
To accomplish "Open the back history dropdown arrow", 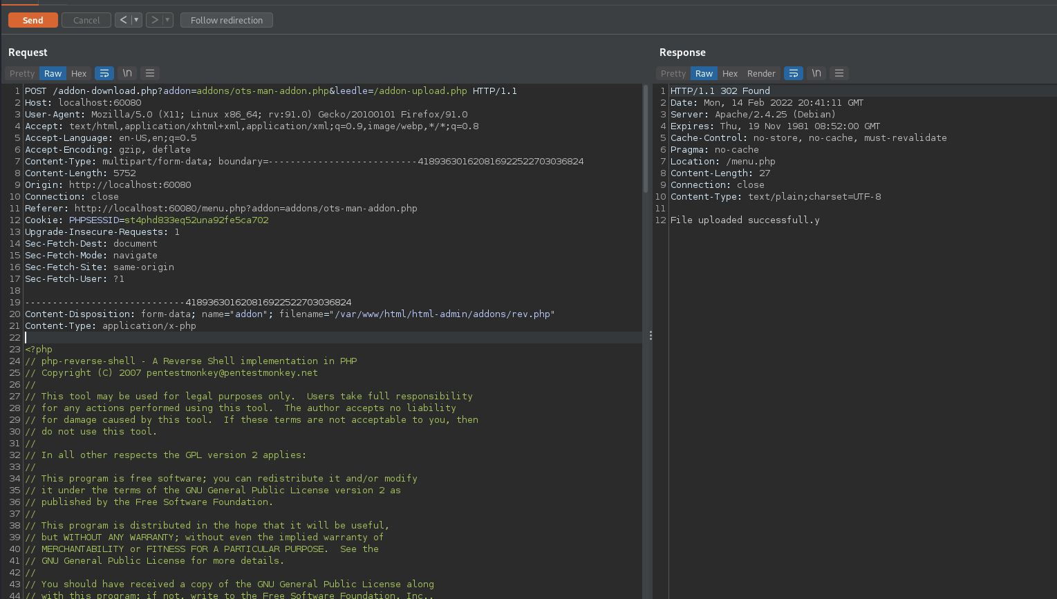I will 136,20.
